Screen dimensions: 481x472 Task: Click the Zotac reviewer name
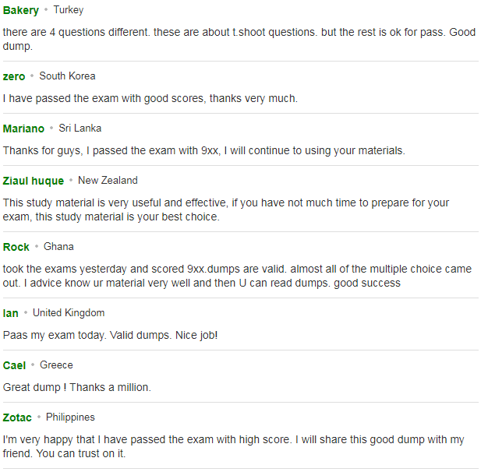pos(17,417)
